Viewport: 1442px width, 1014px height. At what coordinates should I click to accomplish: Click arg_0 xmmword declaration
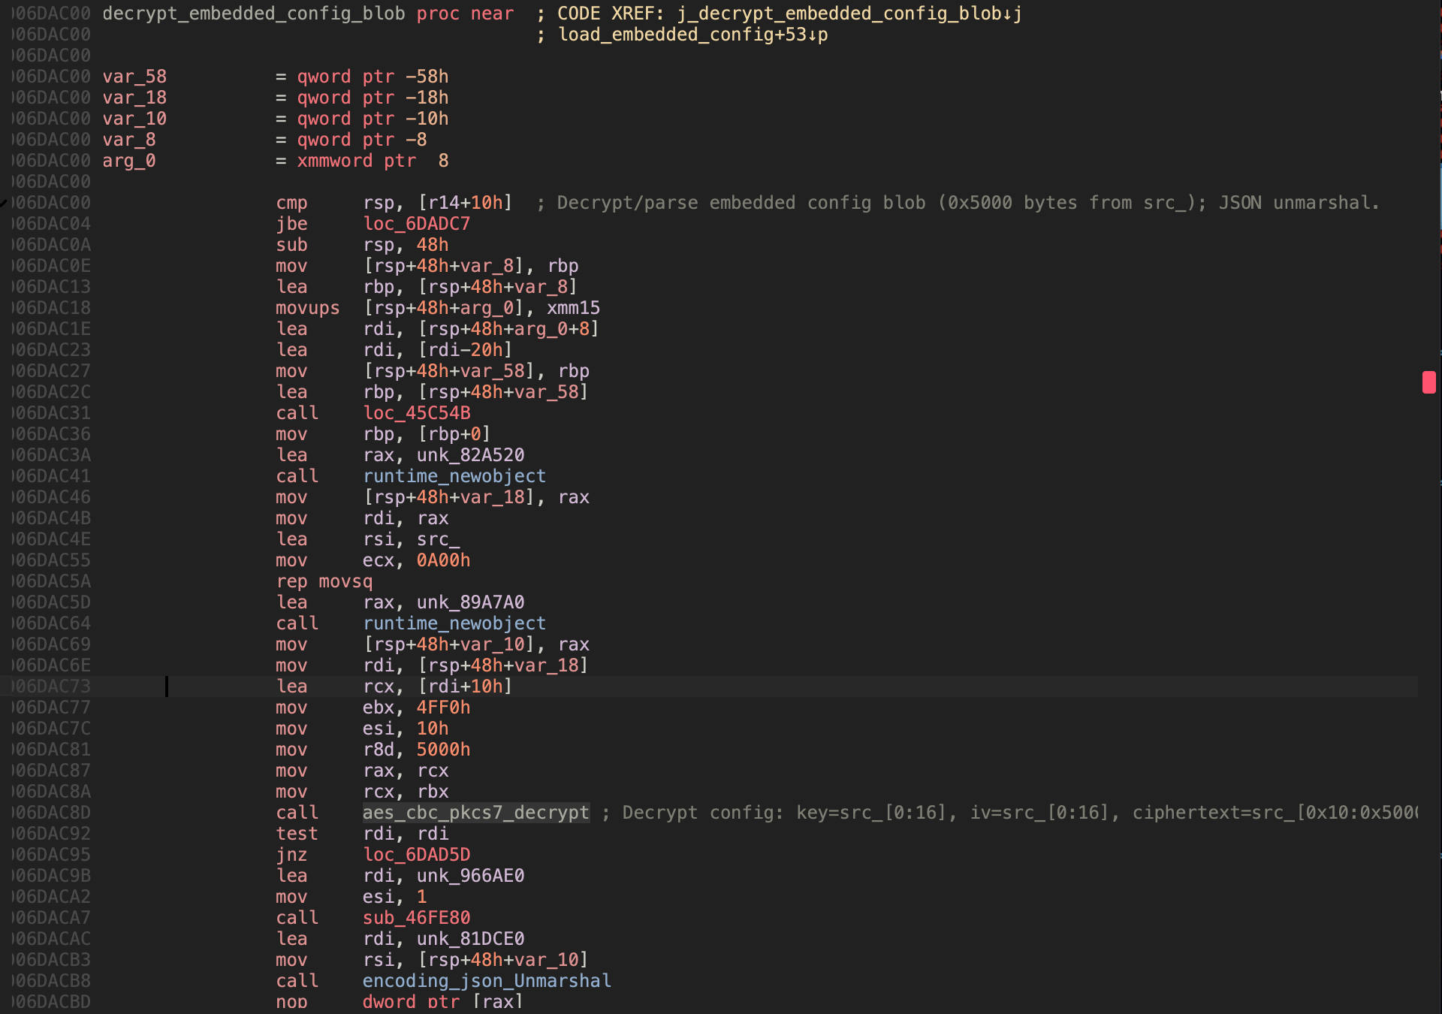(128, 161)
